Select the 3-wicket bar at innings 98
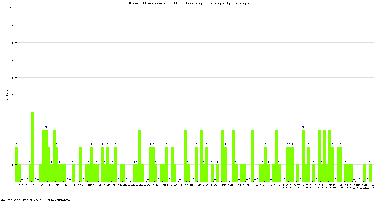Image resolution: width=379 pixels, height=202 pixels. click(276, 156)
